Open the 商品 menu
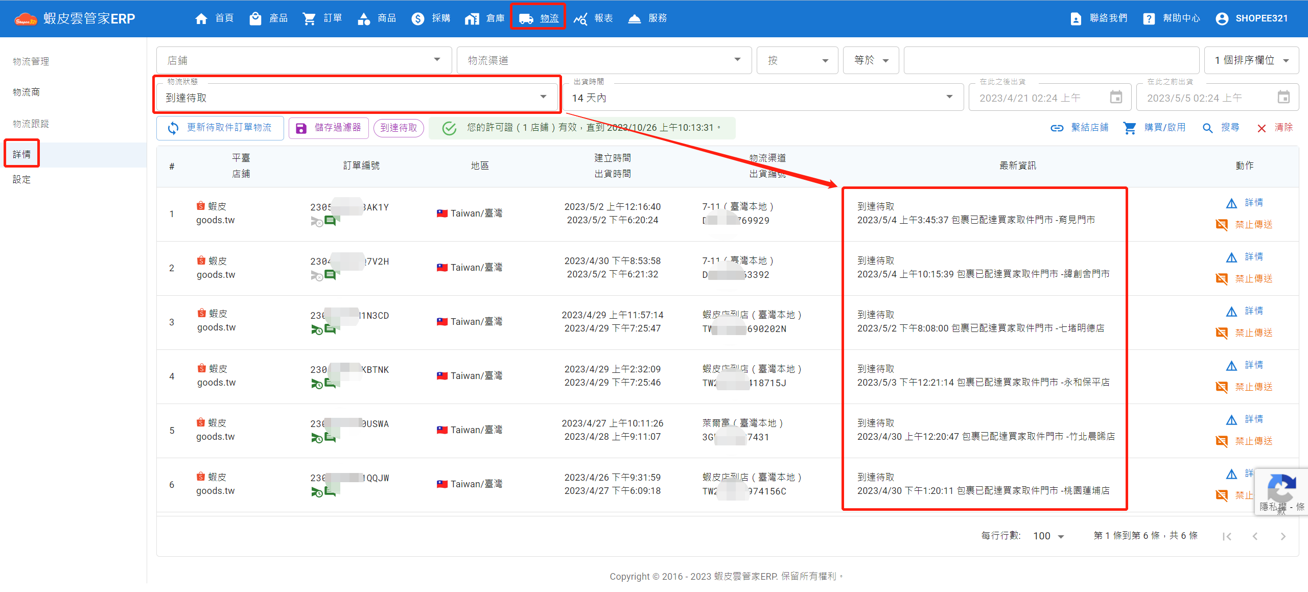Screen dimensions: 1308x592 coord(377,18)
